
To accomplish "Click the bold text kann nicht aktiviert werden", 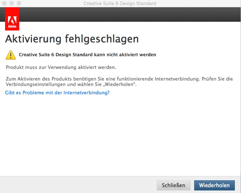I will (x=125, y=55).
